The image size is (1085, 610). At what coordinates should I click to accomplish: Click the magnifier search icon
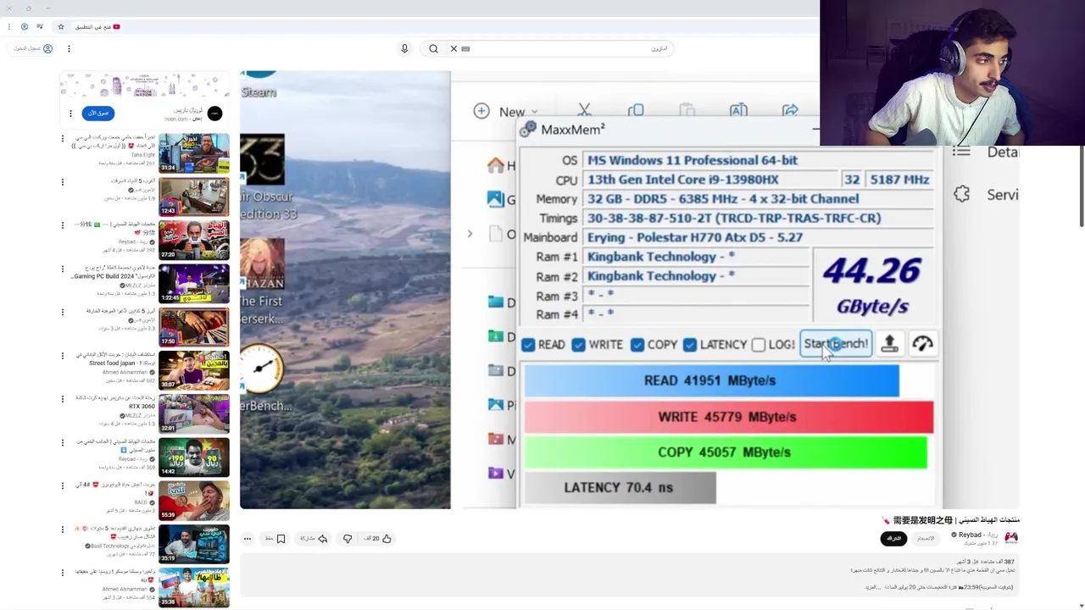click(433, 48)
